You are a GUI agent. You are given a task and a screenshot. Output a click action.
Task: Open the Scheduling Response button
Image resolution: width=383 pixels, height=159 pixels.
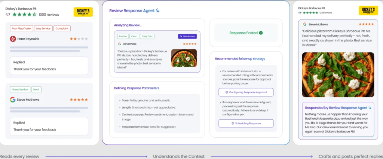(x=246, y=123)
